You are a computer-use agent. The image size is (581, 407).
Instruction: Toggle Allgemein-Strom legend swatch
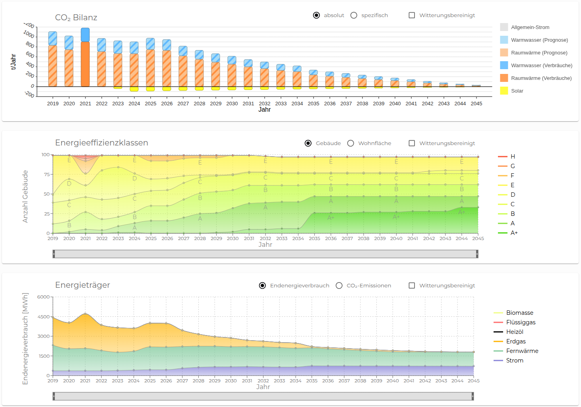504,27
